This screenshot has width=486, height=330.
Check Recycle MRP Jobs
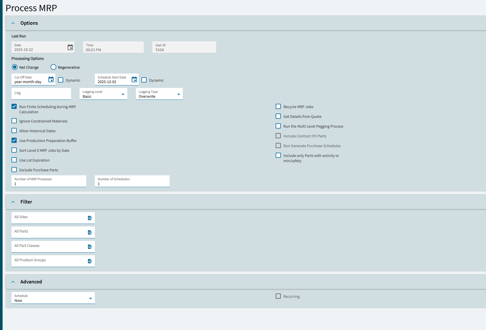tap(278, 106)
